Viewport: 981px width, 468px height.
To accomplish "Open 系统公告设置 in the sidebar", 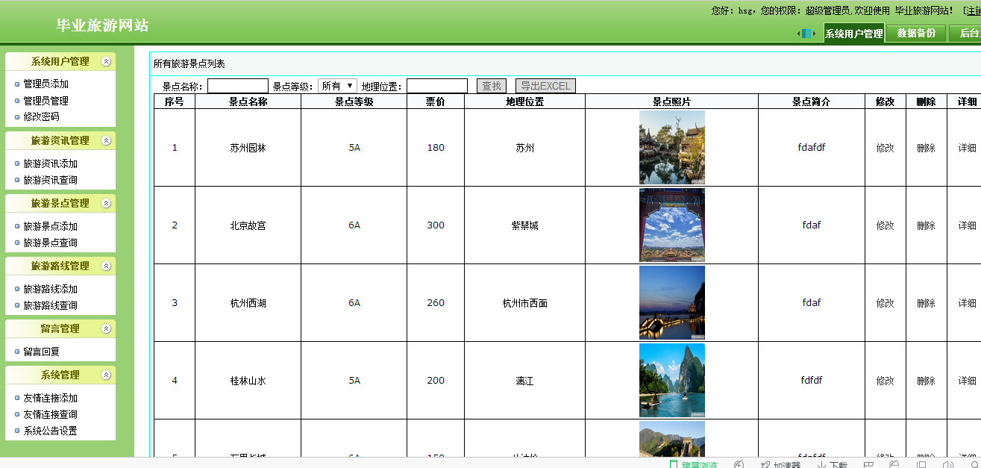I will (x=51, y=431).
